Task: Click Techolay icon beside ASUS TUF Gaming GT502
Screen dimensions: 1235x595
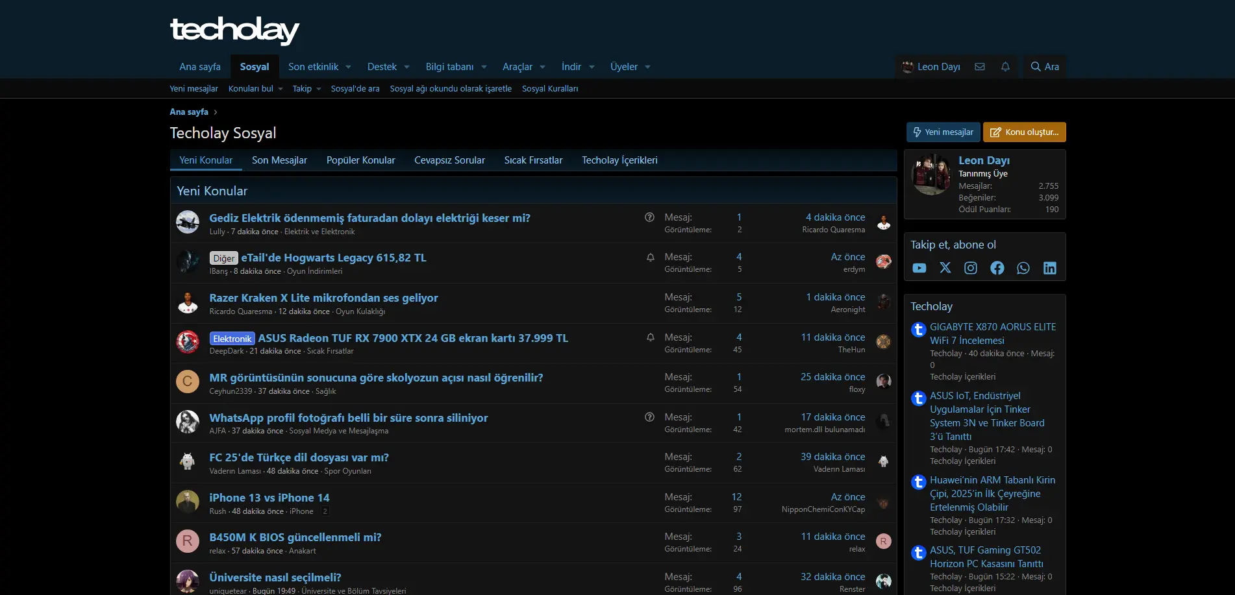Action: point(918,553)
